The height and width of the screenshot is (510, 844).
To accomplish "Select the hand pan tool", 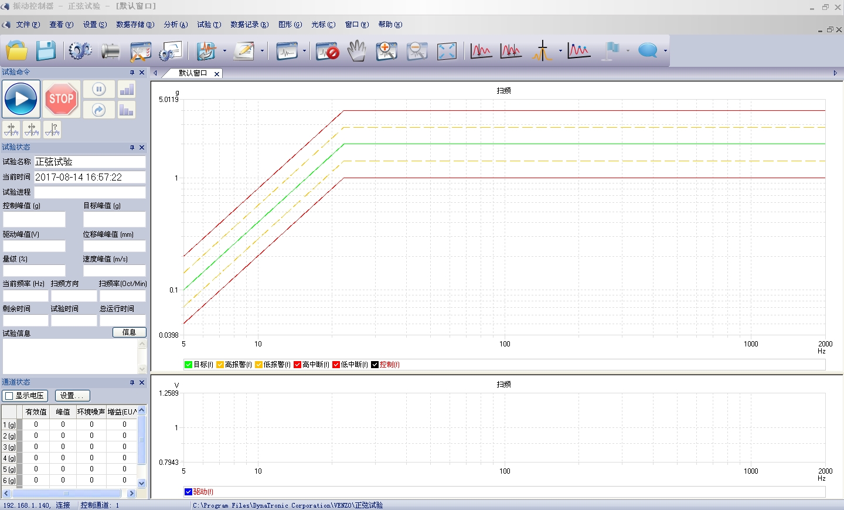I will pyautogui.click(x=356, y=51).
